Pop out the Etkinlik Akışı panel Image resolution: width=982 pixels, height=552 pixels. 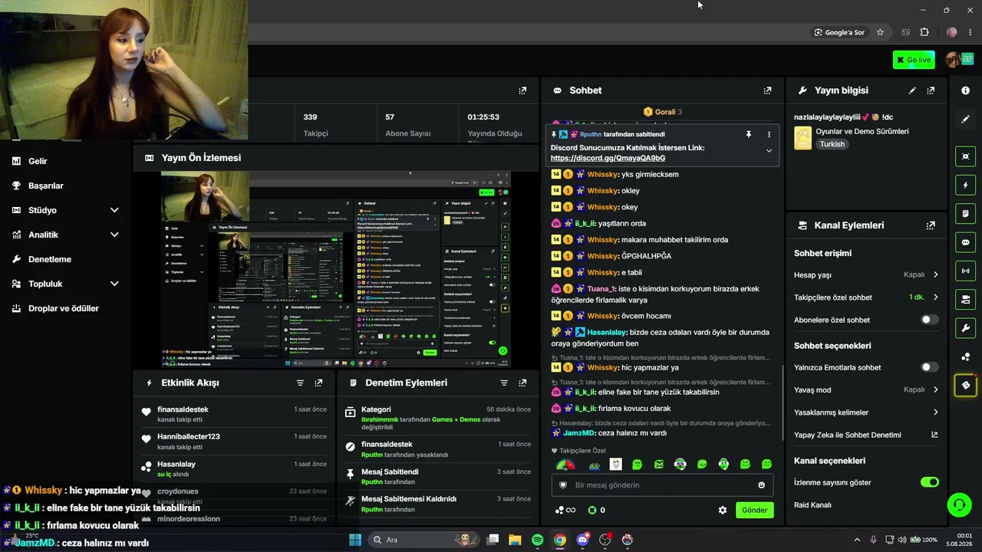pos(318,383)
